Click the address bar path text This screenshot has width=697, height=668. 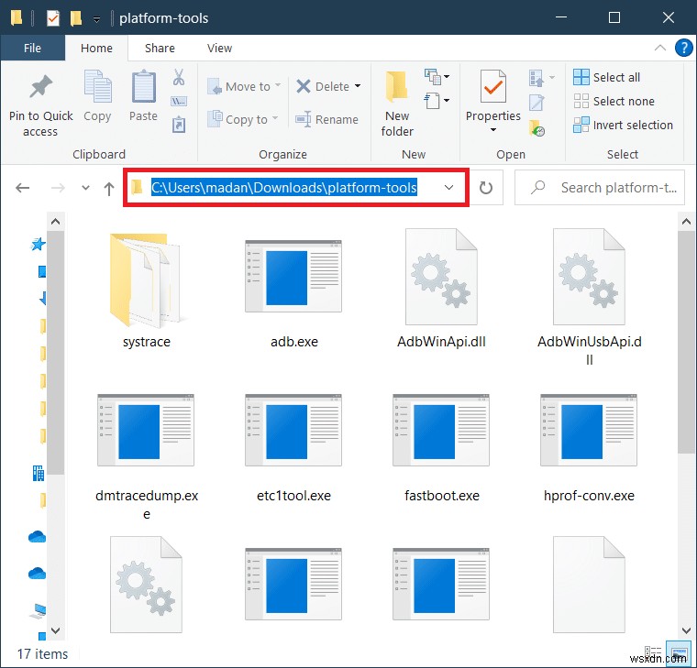283,188
